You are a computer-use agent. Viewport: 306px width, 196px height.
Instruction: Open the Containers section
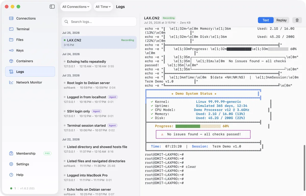pyautogui.click(x=30, y=61)
